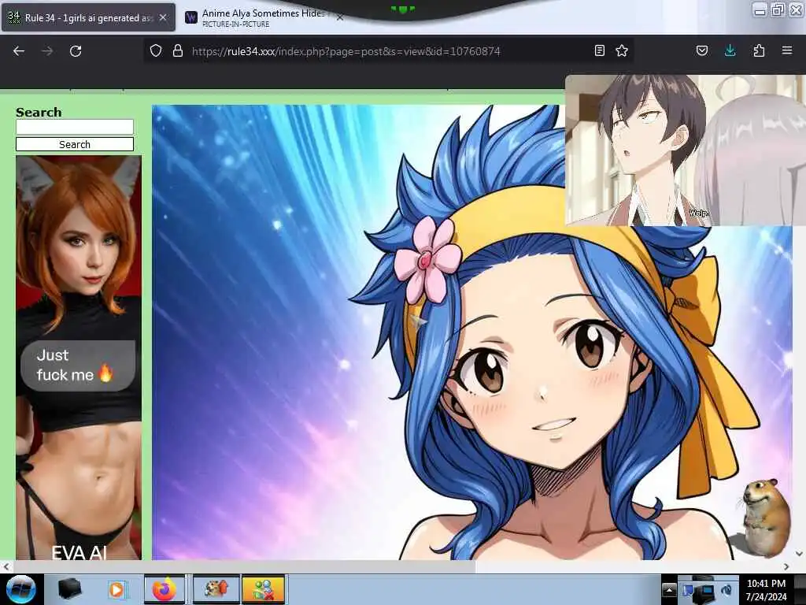Switch to the Rule 34 tab
This screenshot has width=806, height=605.
tap(88, 17)
